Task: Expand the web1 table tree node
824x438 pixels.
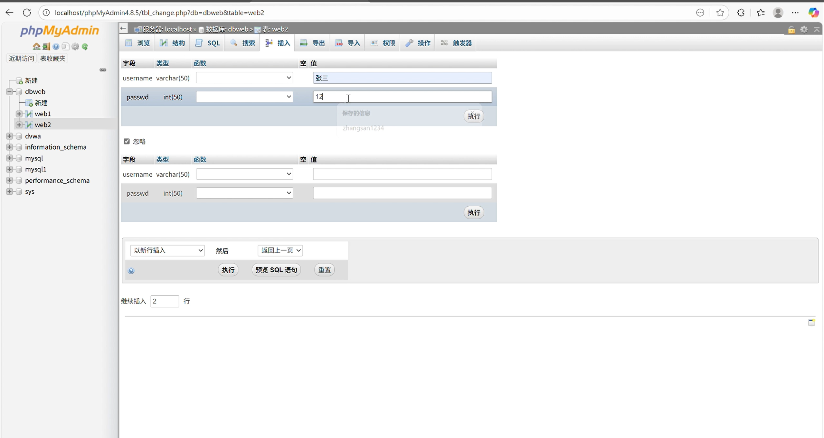Action: 19,114
